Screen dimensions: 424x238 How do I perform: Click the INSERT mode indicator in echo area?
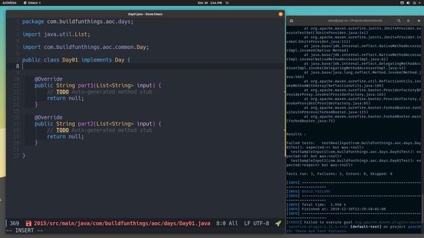click(25, 231)
